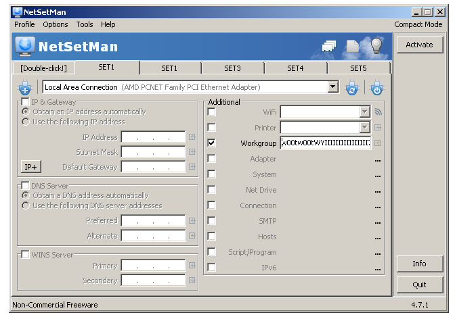455x319 pixels.
Task: Open the Tools menu
Action: 85,24
